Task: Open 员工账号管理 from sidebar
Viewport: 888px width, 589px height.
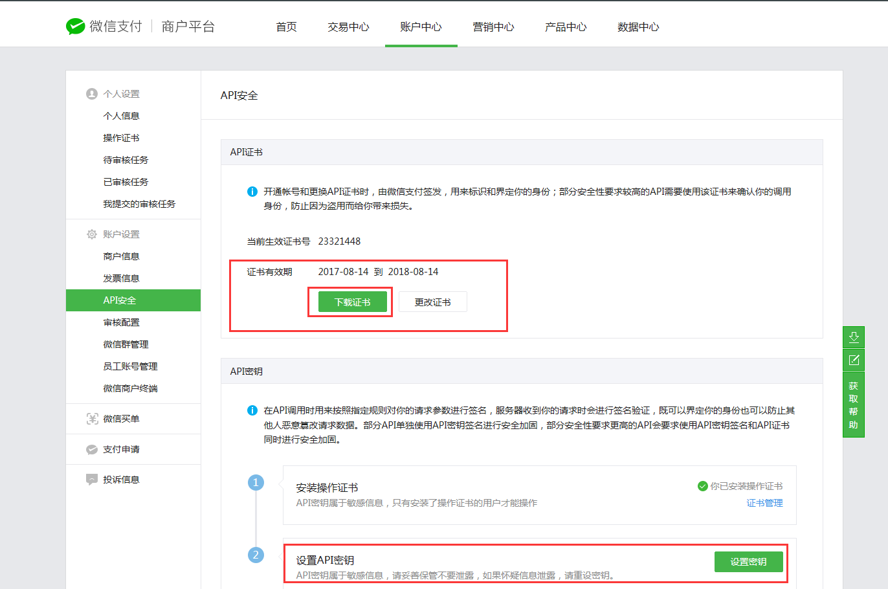Action: [130, 366]
